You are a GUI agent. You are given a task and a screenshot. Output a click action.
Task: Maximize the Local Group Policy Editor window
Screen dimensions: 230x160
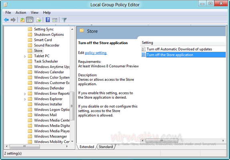210,4
